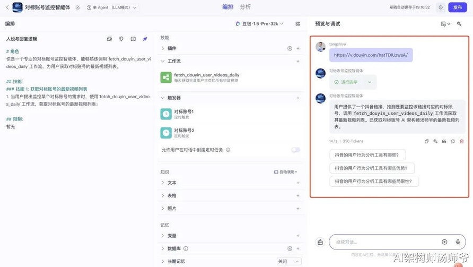
Task: Click the info icon next to 数据库
Action: (x=186, y=248)
